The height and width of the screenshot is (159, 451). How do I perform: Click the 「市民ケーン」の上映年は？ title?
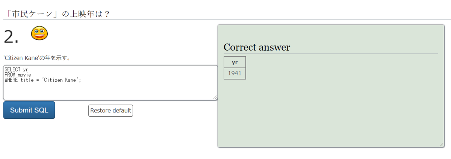(x=56, y=13)
